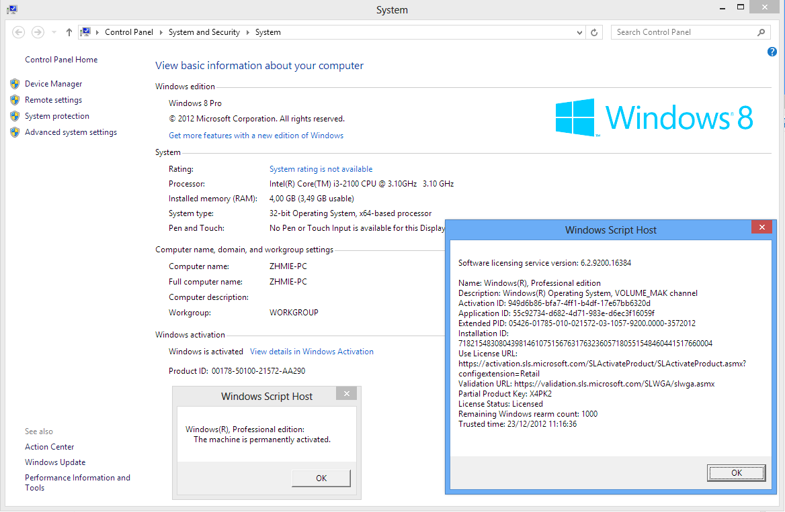Open Windows Update link

click(55, 462)
